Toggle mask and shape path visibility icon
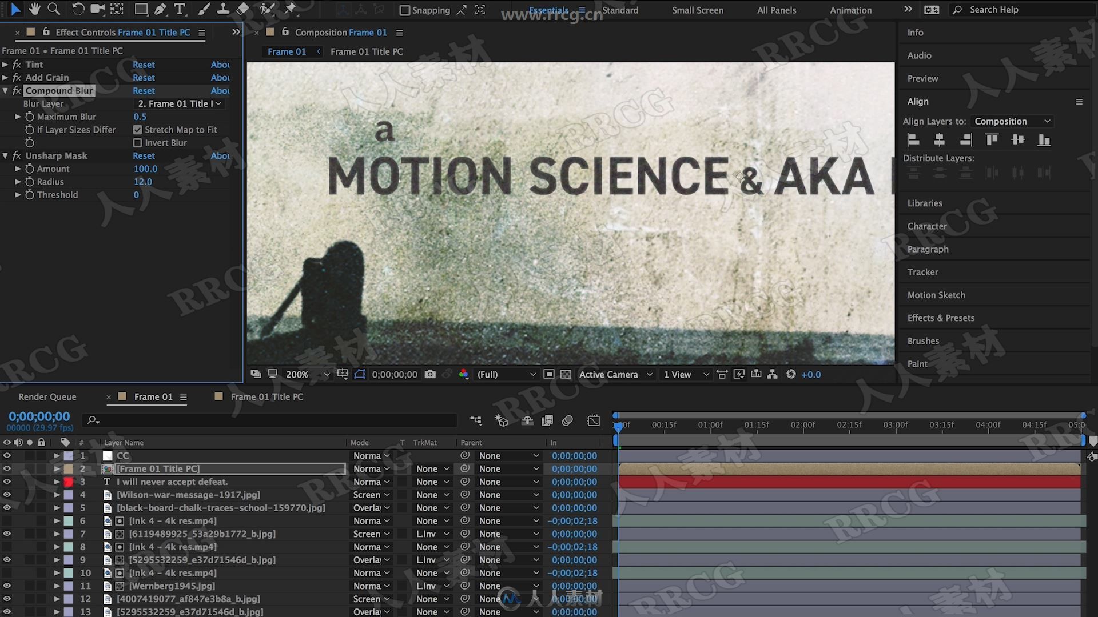 click(360, 374)
